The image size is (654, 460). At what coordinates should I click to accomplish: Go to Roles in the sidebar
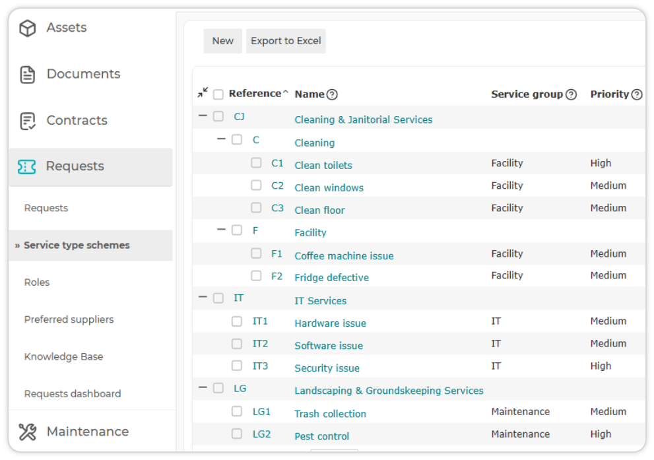(37, 282)
